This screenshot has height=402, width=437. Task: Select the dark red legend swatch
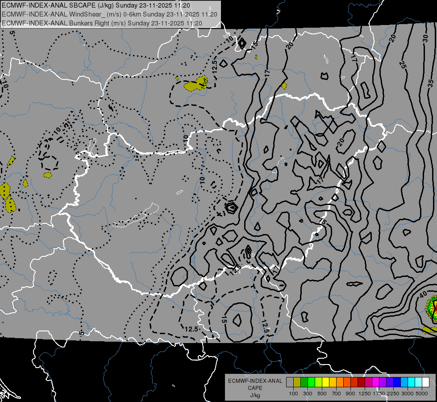coord(361,382)
